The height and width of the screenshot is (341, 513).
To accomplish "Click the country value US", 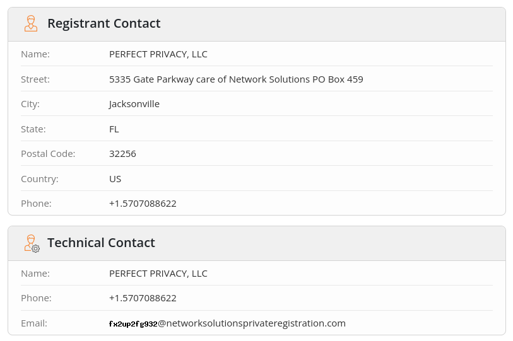I will pyautogui.click(x=115, y=179).
